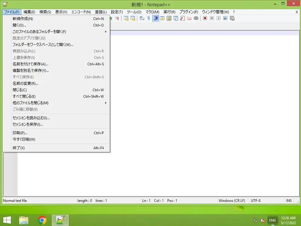Open the エンコード(N) menu

tap(81, 12)
